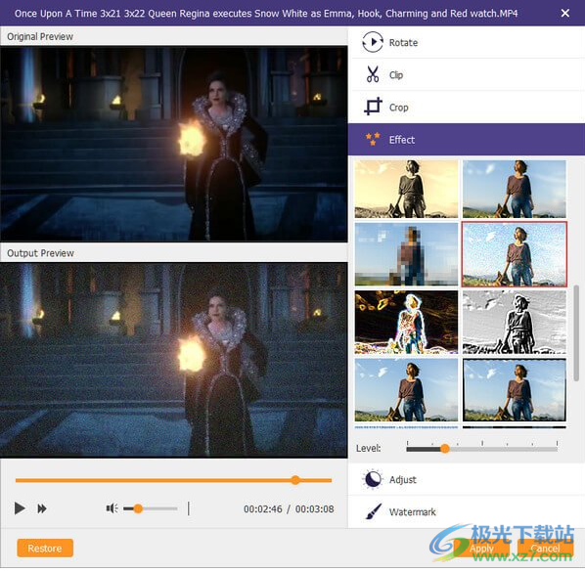Play the video preview
The height and width of the screenshot is (572, 585).
20,508
